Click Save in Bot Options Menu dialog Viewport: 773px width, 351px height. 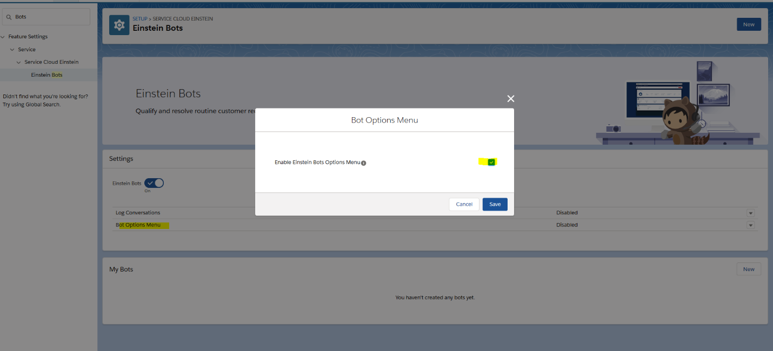pyautogui.click(x=495, y=204)
